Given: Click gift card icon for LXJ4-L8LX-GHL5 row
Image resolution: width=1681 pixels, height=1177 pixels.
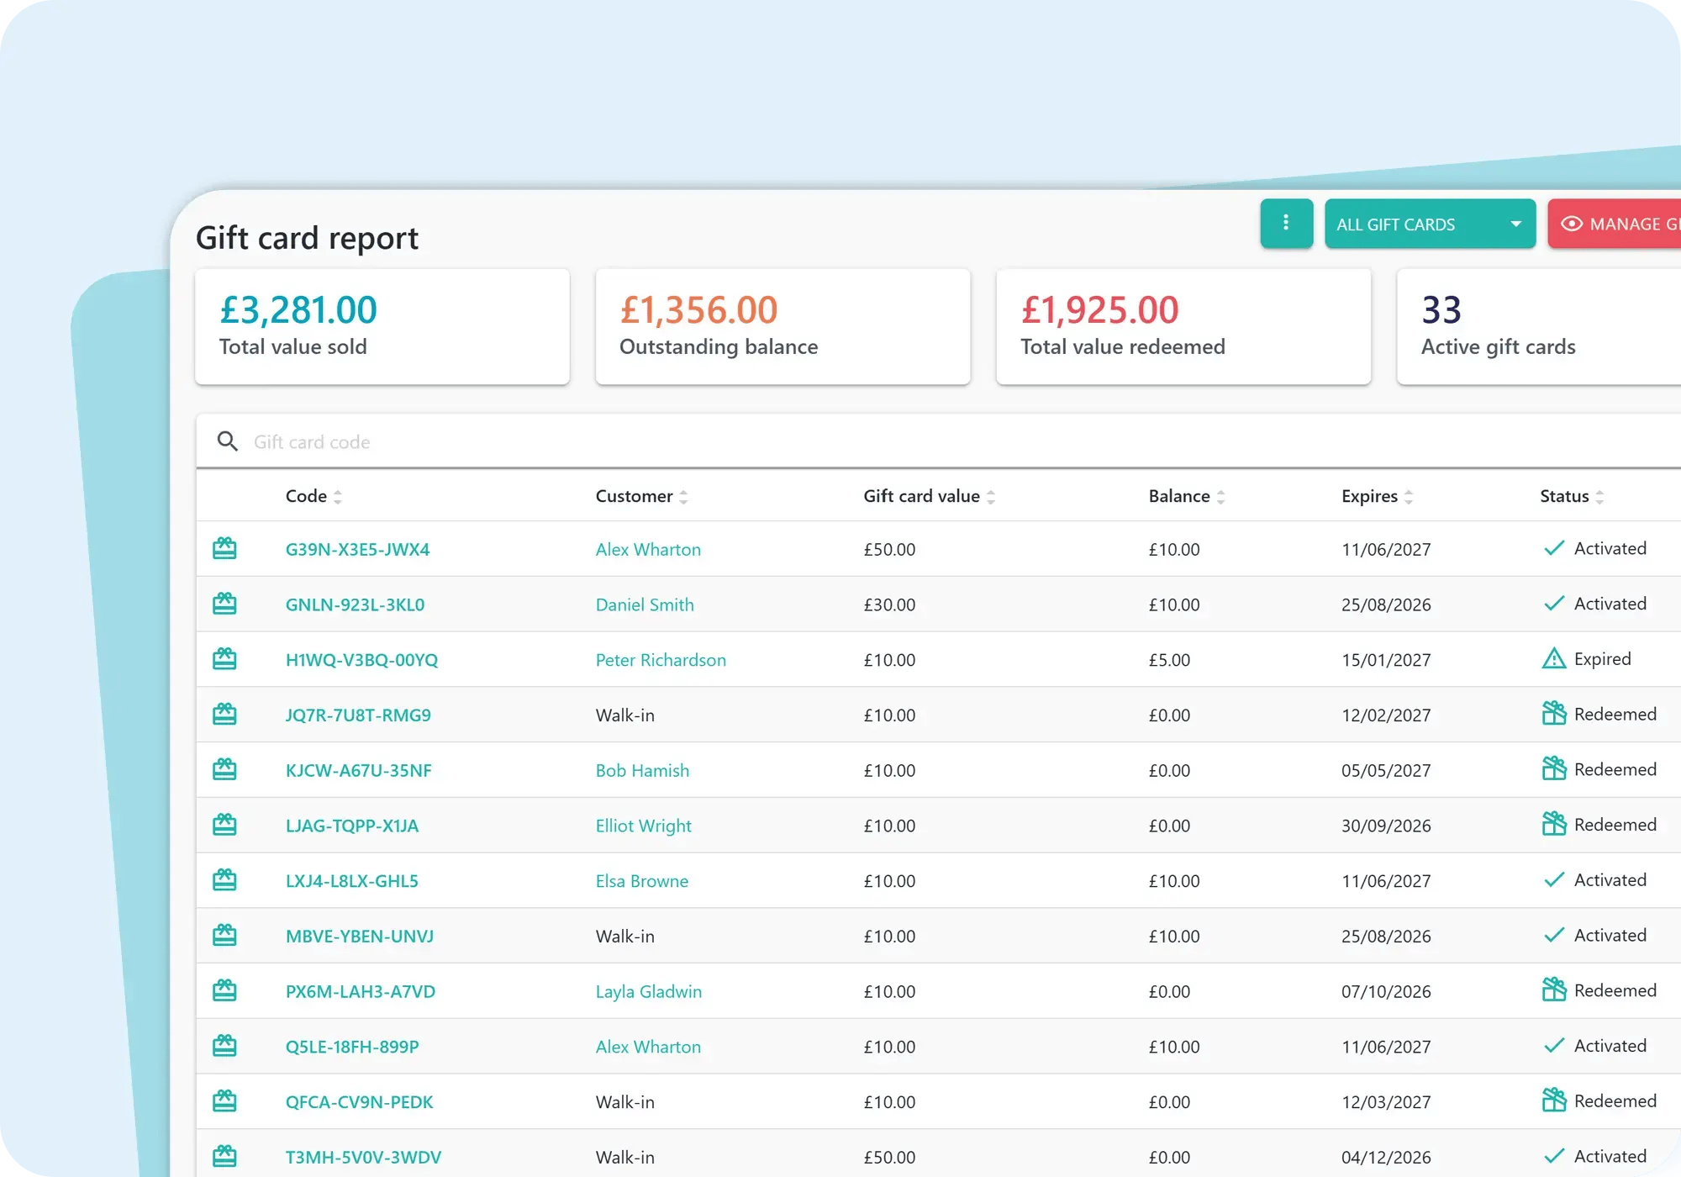Looking at the screenshot, I should (x=224, y=880).
